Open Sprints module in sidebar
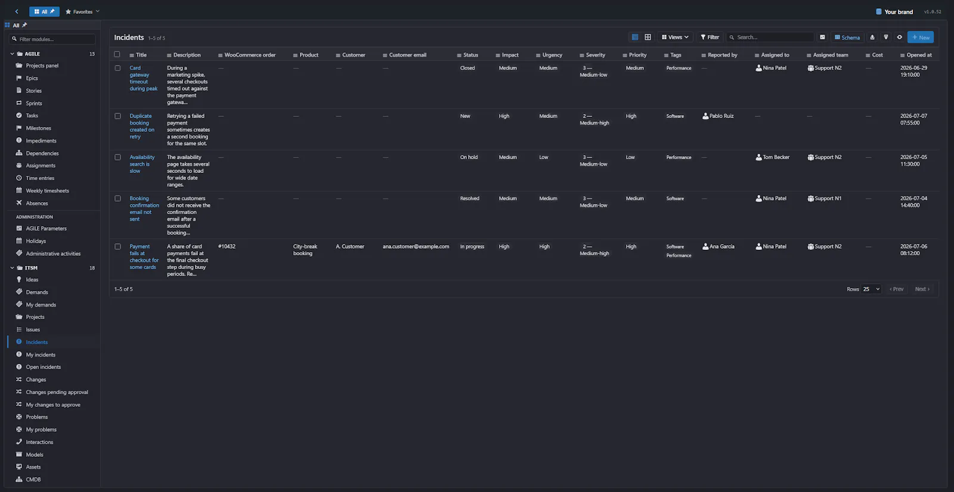Screen dimensions: 954x492 point(33,103)
